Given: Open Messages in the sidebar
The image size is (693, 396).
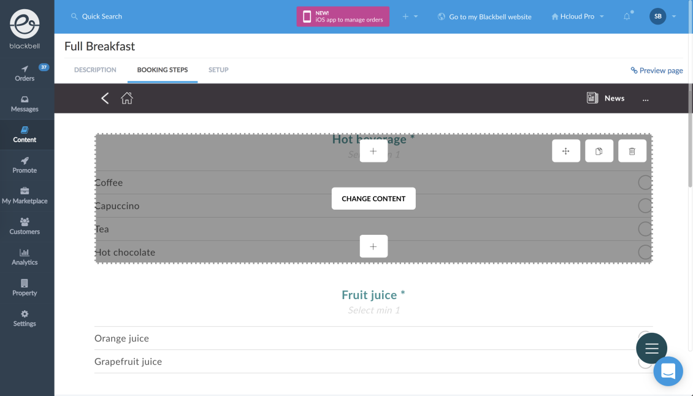Looking at the screenshot, I should click(x=25, y=104).
